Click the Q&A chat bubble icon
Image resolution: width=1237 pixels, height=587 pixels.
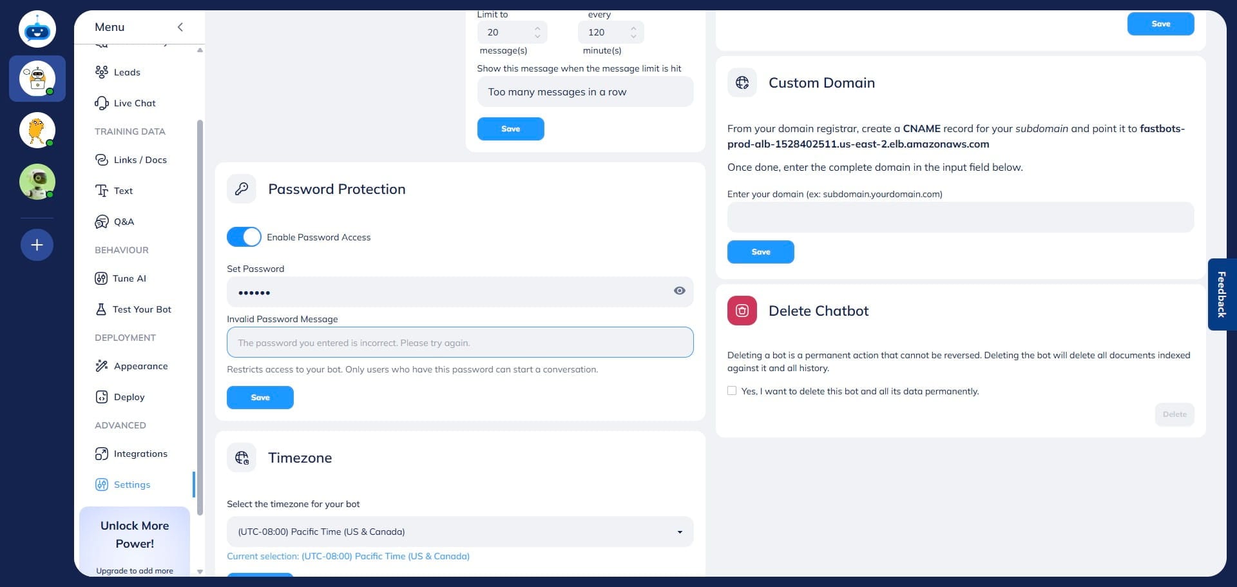click(101, 222)
